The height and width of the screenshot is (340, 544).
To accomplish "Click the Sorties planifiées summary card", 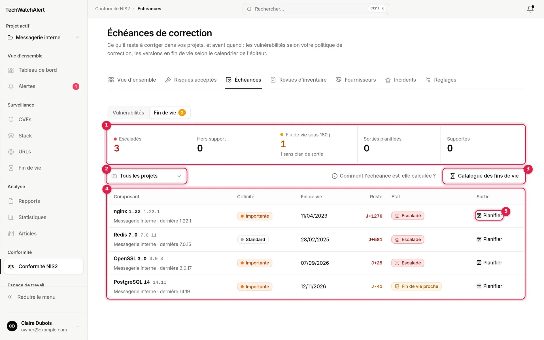I will click(x=399, y=144).
